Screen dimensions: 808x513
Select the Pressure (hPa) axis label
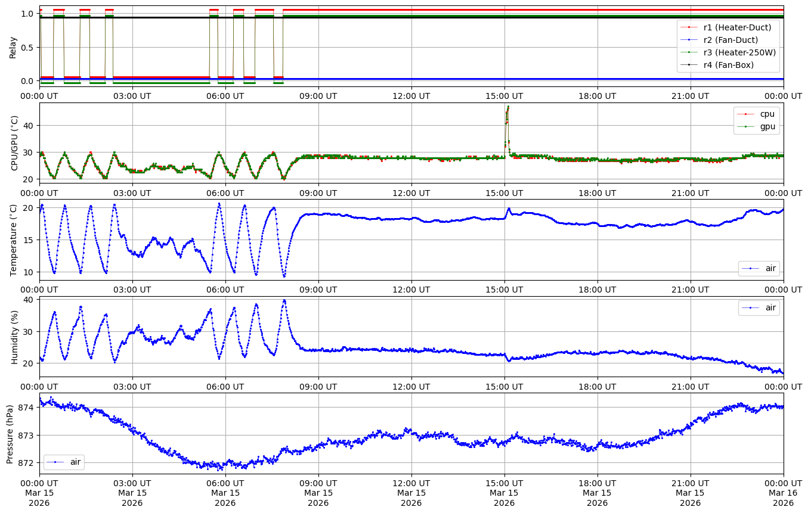tap(10, 433)
